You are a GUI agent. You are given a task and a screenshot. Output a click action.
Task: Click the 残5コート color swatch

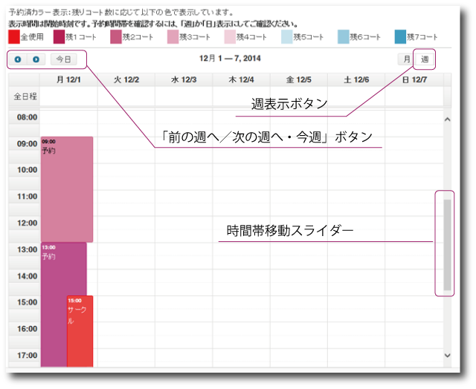(x=286, y=37)
